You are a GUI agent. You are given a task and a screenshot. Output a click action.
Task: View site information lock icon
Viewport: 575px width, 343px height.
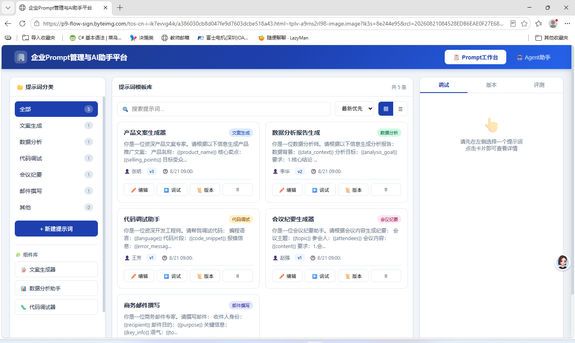point(37,24)
